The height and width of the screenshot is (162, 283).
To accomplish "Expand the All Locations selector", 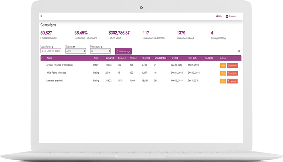I will [x=51, y=51].
